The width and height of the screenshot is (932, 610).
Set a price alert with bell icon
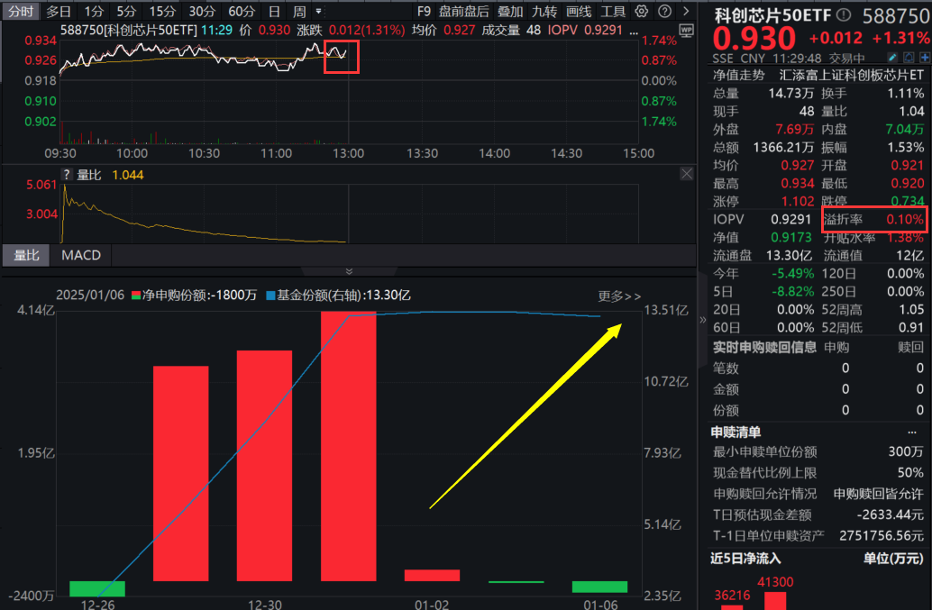point(910,57)
